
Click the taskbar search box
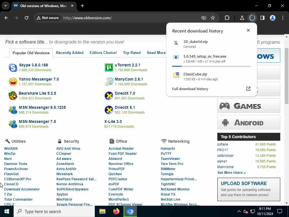[x=54, y=211]
